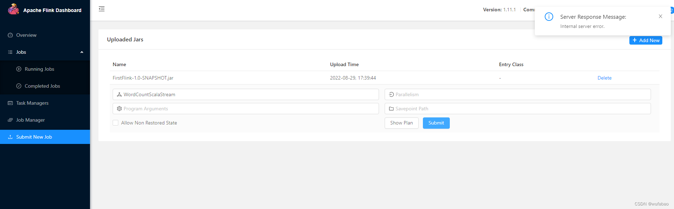Enable Allow Non Restored State checkbox
Image resolution: width=674 pixels, height=209 pixels.
tap(115, 123)
